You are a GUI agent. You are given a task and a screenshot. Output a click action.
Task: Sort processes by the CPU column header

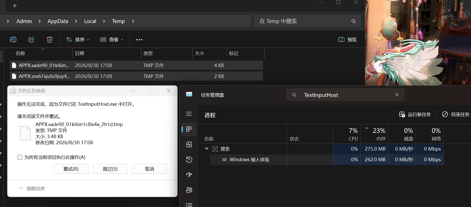pyautogui.click(x=347, y=134)
